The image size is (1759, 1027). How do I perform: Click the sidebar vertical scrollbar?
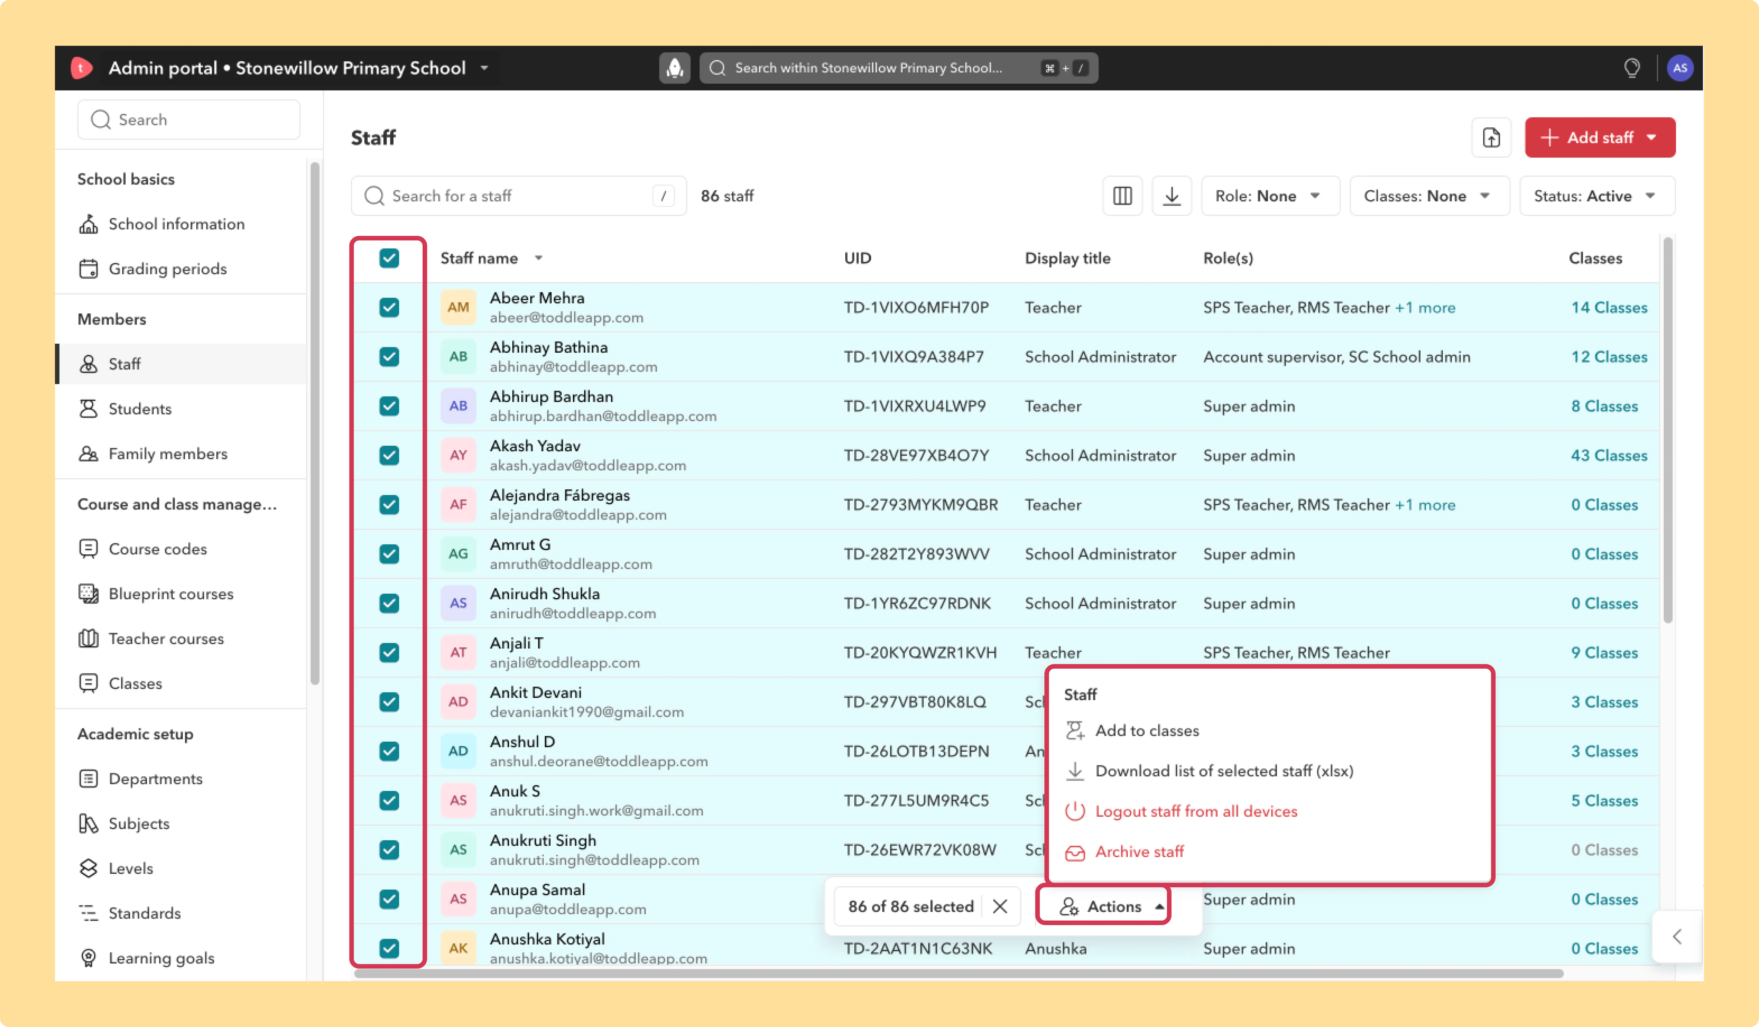click(x=315, y=424)
